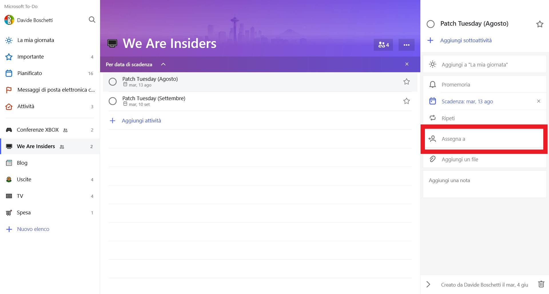549x294 pixels.
Task: Select We Are Insiders list in sidebar
Action: [50, 146]
